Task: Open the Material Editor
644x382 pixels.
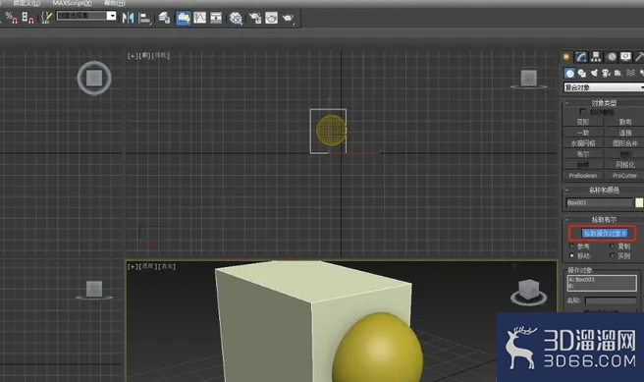Action: click(x=236, y=18)
